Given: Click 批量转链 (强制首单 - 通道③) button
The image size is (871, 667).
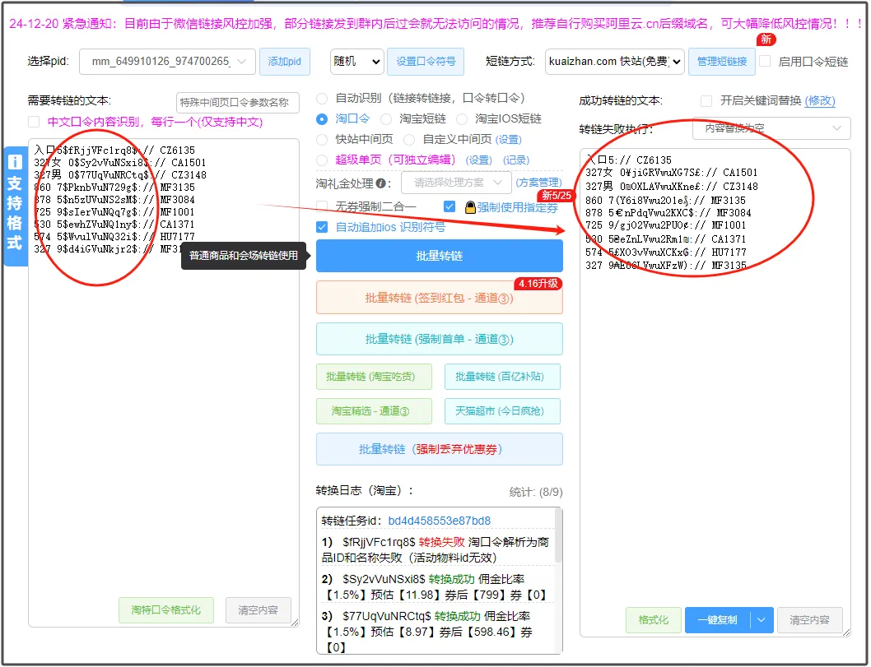Looking at the screenshot, I should point(440,339).
